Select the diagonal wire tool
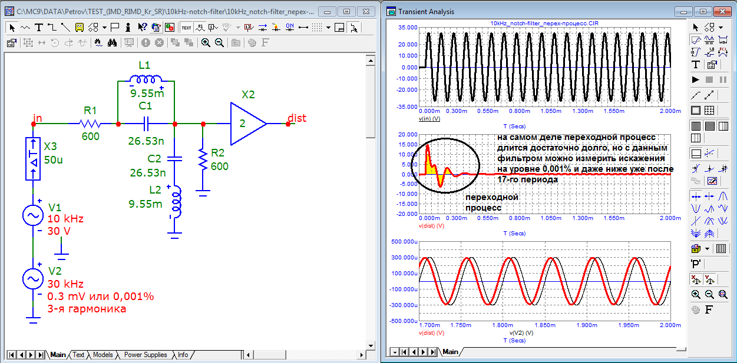 (x=65, y=27)
